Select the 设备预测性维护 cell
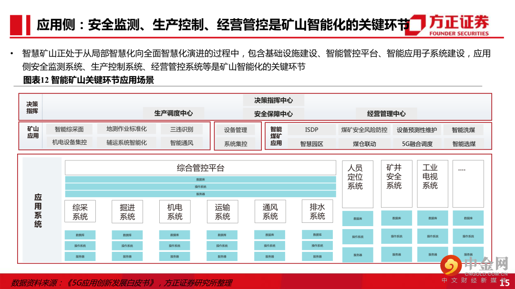Viewport: 515px width, 289px height. pos(417,130)
